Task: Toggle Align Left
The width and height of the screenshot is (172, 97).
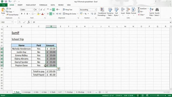Action: [48, 14]
